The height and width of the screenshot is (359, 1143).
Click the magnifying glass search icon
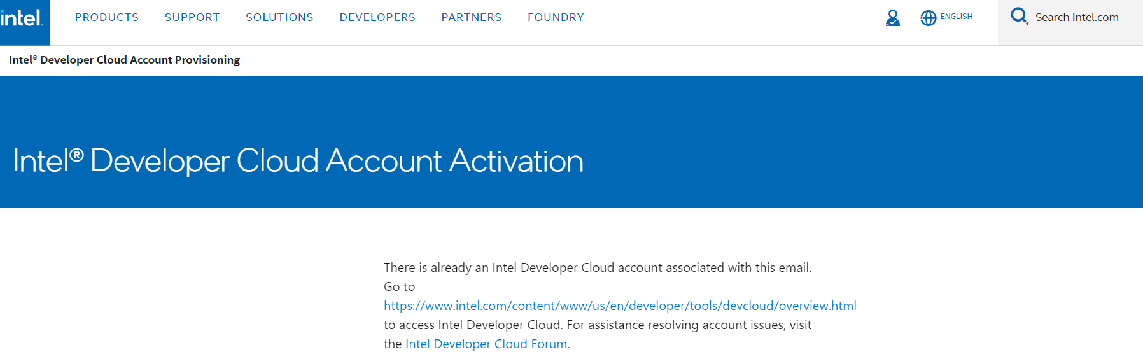click(x=1019, y=17)
